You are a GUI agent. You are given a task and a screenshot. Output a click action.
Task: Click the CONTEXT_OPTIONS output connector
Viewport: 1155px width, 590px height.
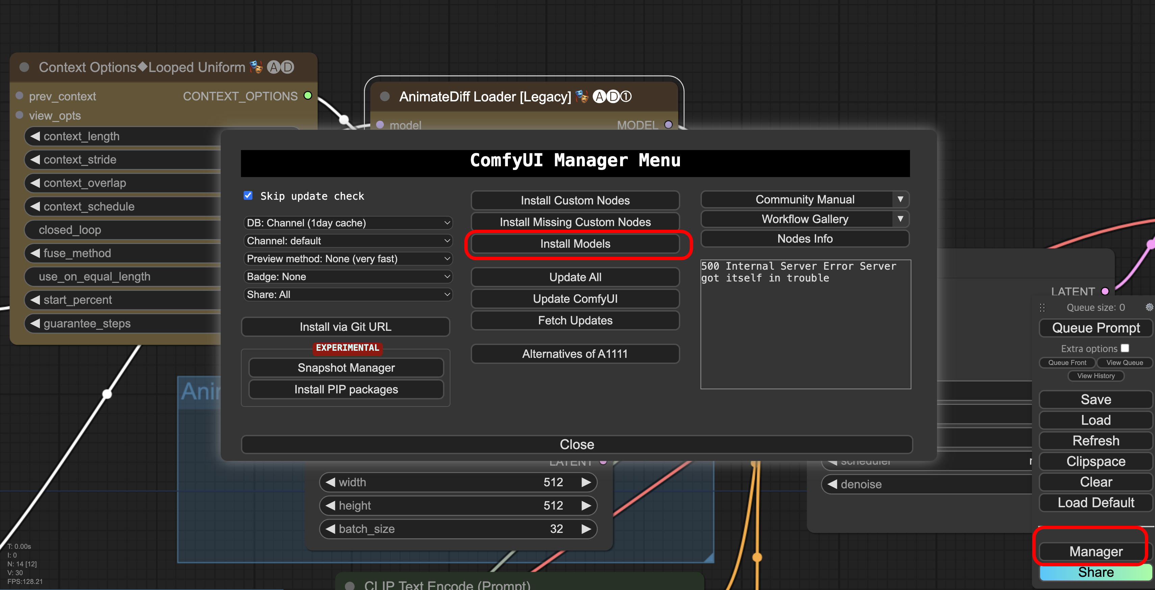(308, 96)
